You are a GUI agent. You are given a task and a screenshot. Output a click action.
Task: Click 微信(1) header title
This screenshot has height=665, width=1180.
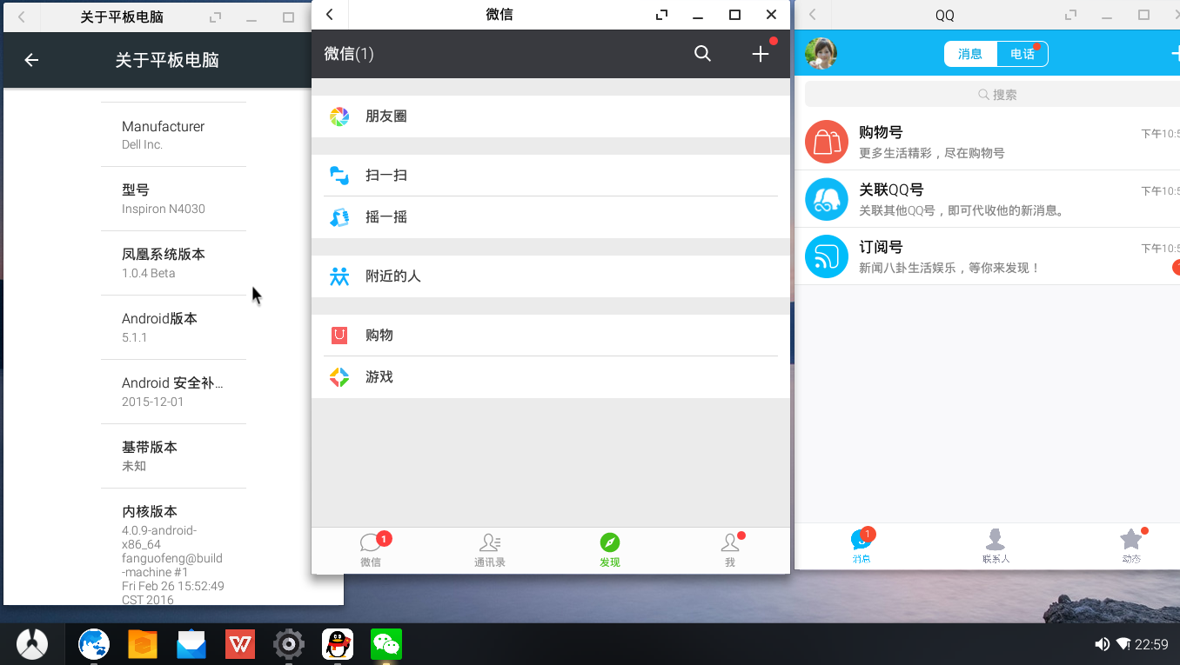pos(349,54)
